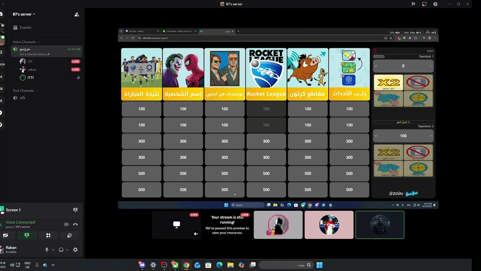Select the 100 tile under نتيجة المباراة, first row

click(142, 109)
